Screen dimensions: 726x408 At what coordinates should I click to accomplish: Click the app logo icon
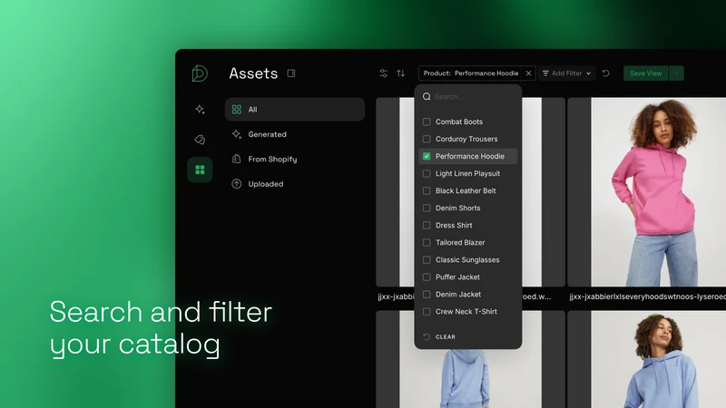[x=200, y=73]
